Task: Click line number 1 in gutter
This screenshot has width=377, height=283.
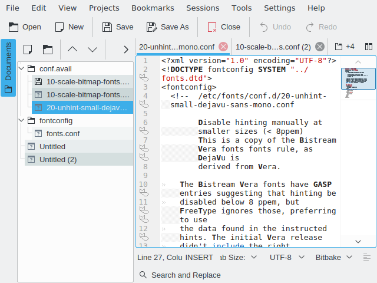Action: [x=145, y=60]
